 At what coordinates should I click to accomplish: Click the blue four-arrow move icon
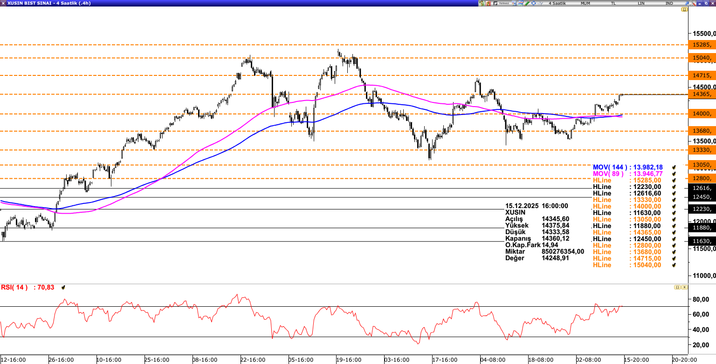click(x=533, y=3)
